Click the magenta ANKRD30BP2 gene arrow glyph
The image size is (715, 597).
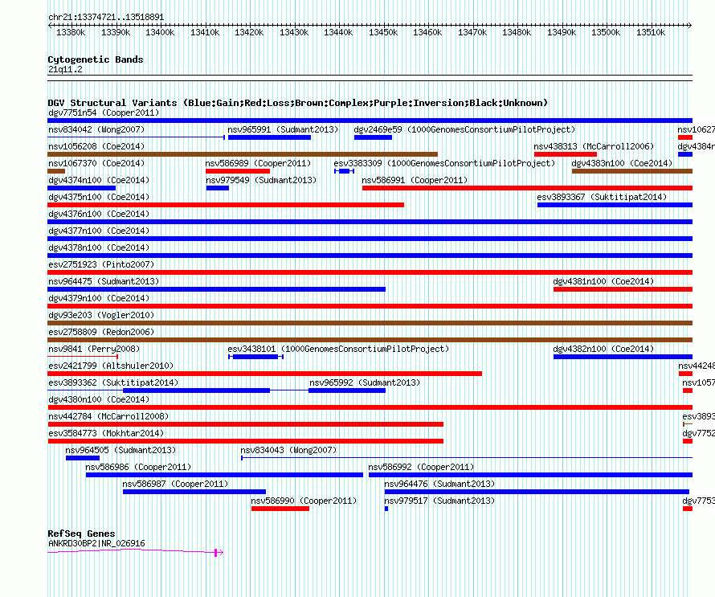point(136,551)
